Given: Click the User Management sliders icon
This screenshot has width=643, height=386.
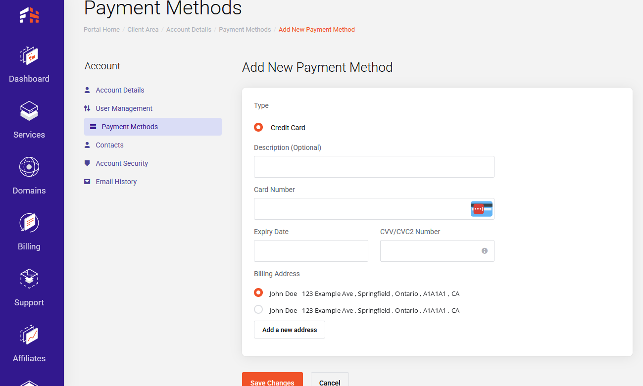Looking at the screenshot, I should [x=87, y=108].
